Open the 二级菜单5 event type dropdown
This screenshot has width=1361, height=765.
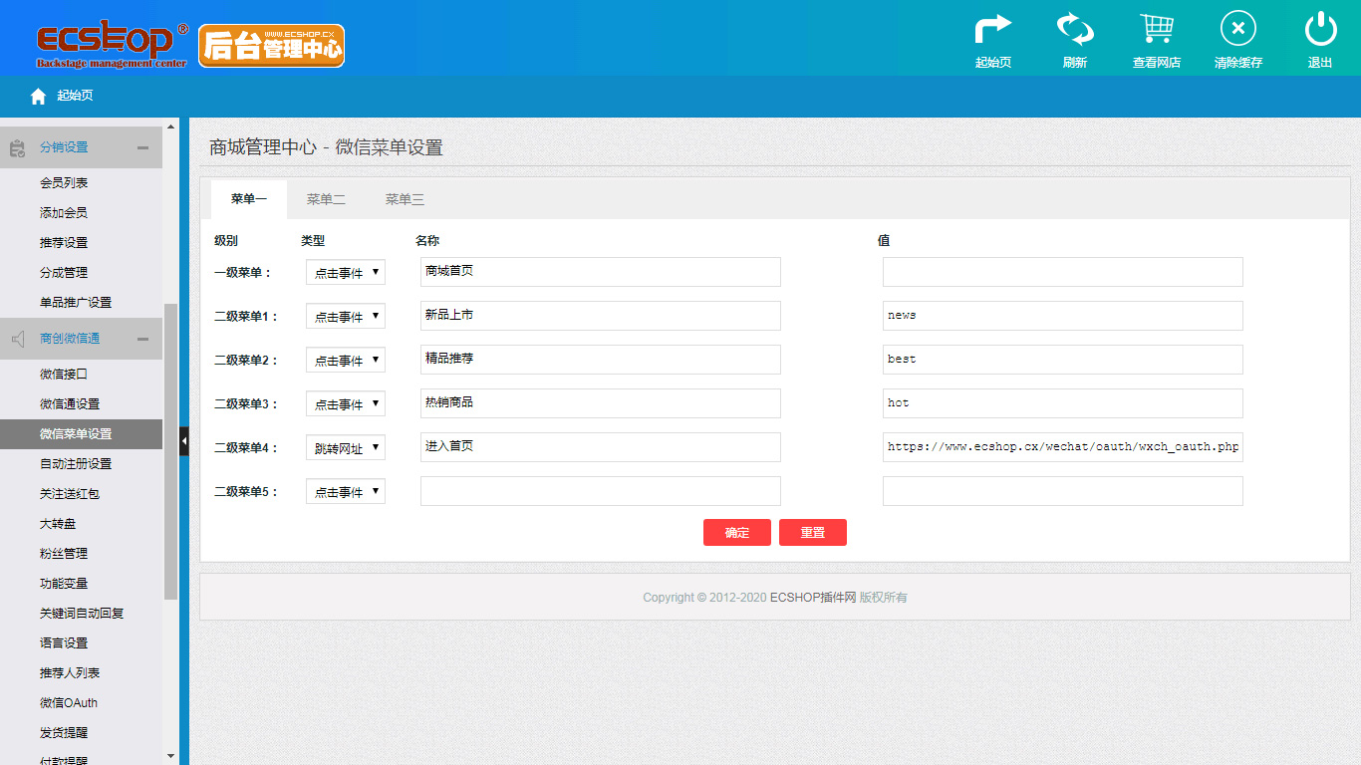345,490
